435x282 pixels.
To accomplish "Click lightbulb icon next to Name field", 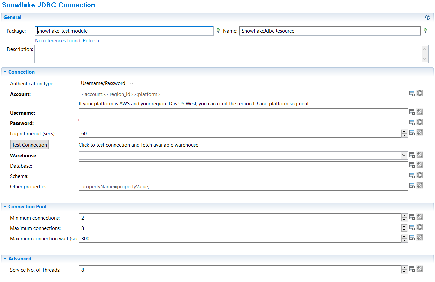I will tap(425, 31).
